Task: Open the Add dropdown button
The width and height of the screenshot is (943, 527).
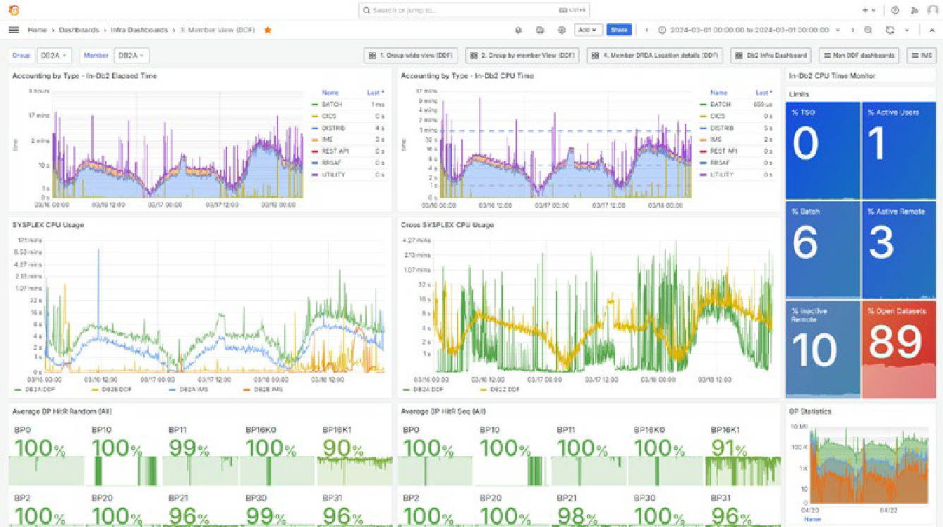Action: 588,30
